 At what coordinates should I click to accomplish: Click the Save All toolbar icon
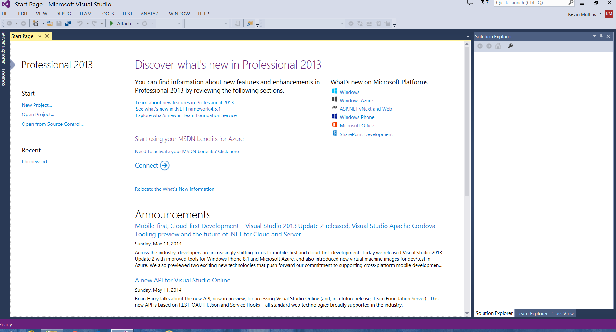click(68, 23)
